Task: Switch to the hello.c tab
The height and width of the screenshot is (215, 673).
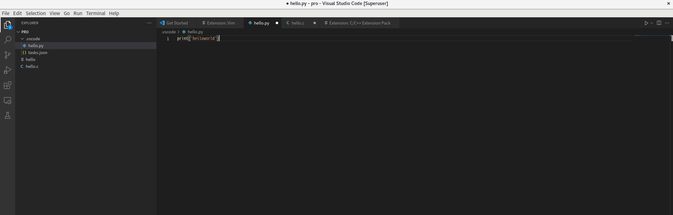Action: tap(300, 23)
